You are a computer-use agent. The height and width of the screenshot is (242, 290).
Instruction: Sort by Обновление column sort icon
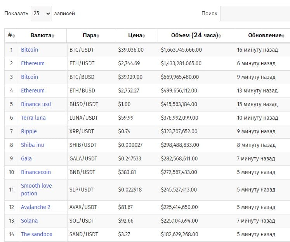283,36
